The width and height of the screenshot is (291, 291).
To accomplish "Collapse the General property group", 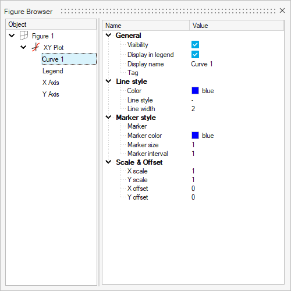I will [x=108, y=35].
